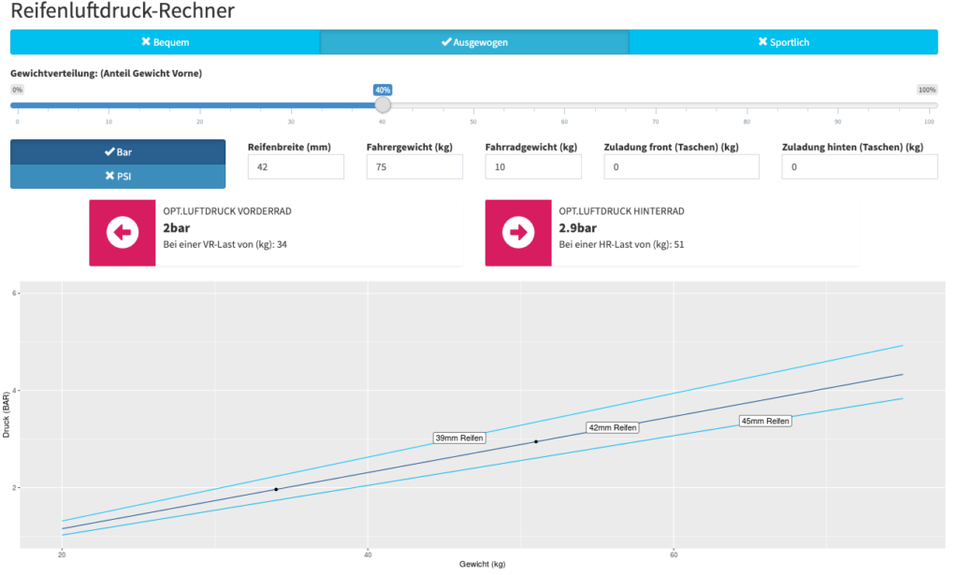Click the Fahrradgewicht (kg) input box
The width and height of the screenshot is (958, 575).
pyautogui.click(x=533, y=166)
